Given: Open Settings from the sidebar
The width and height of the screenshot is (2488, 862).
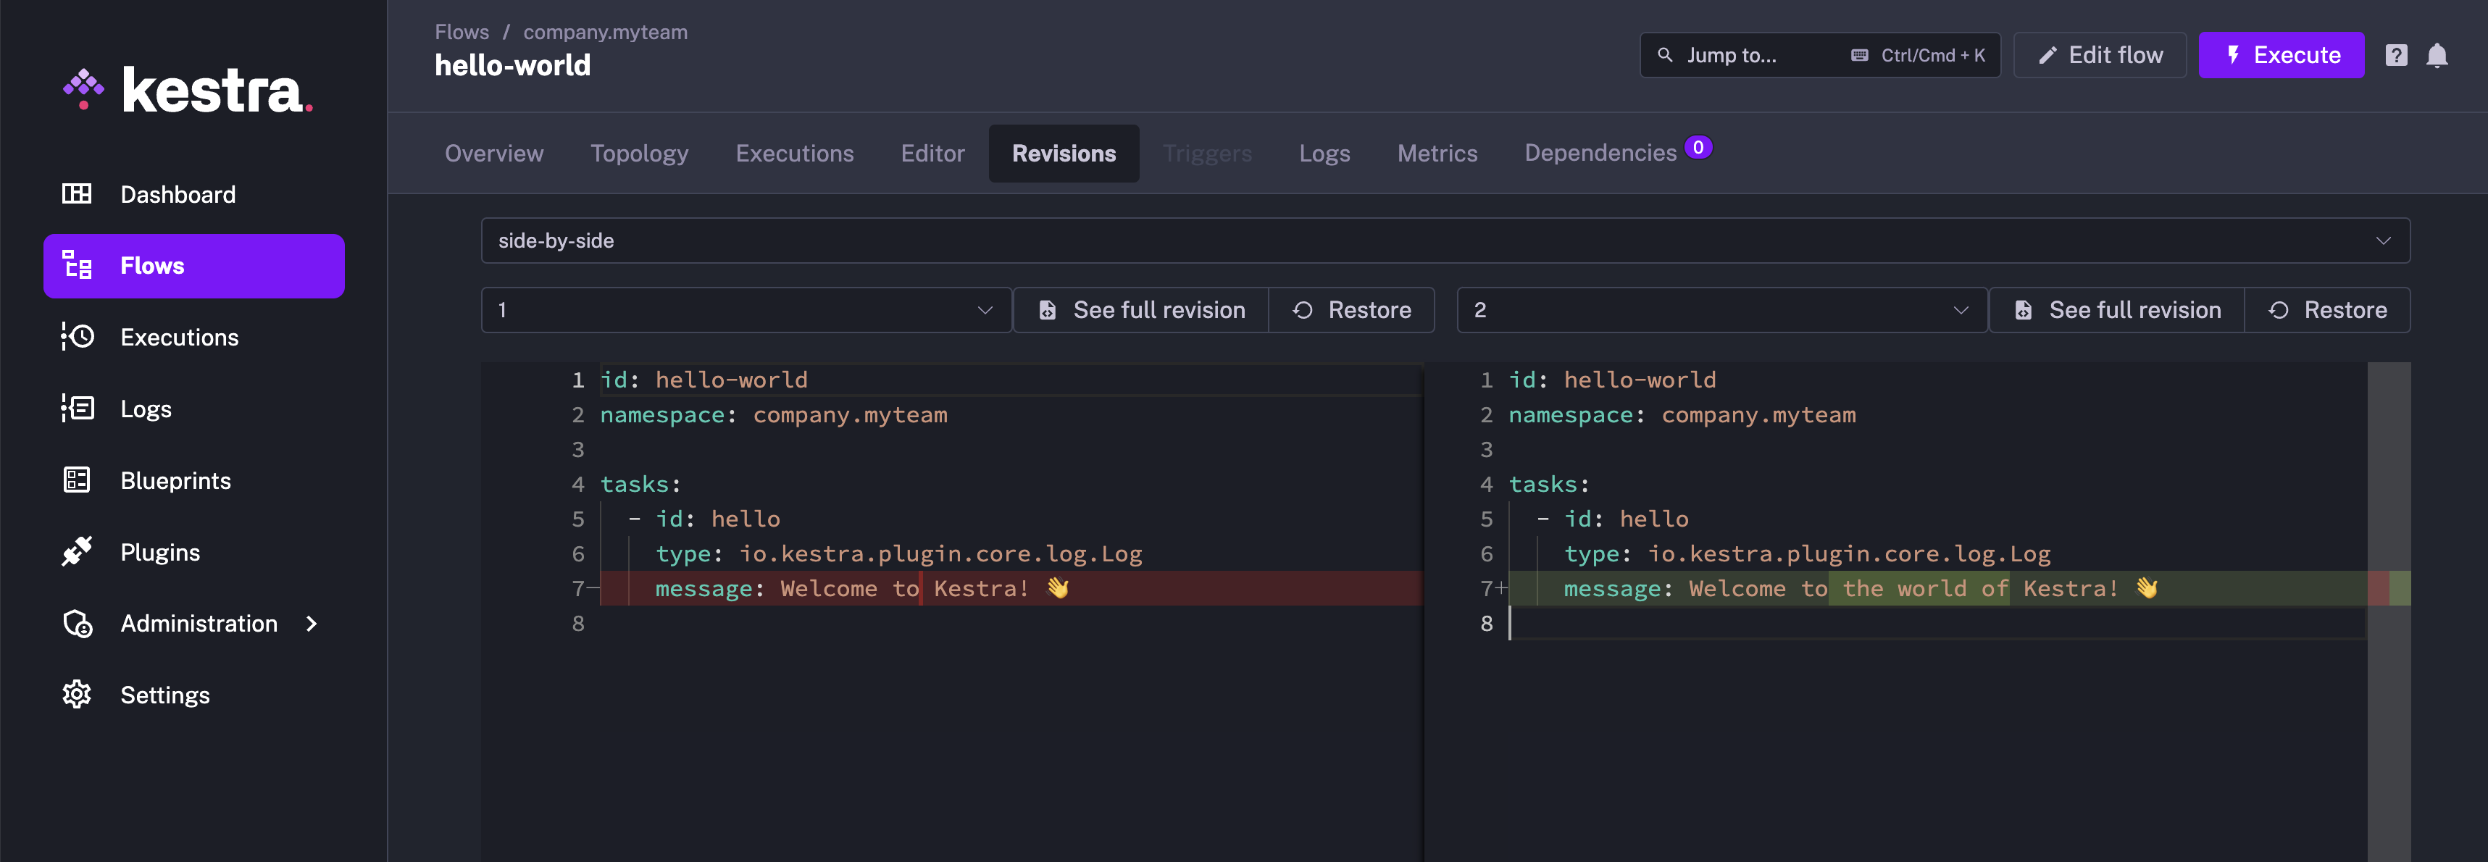Looking at the screenshot, I should click(x=164, y=695).
